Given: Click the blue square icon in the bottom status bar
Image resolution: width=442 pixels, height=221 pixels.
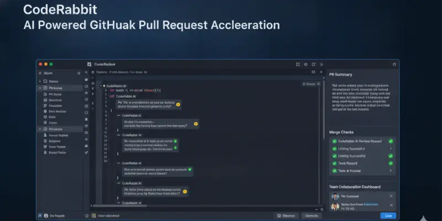Looking at the screenshot, I should (x=40, y=215).
